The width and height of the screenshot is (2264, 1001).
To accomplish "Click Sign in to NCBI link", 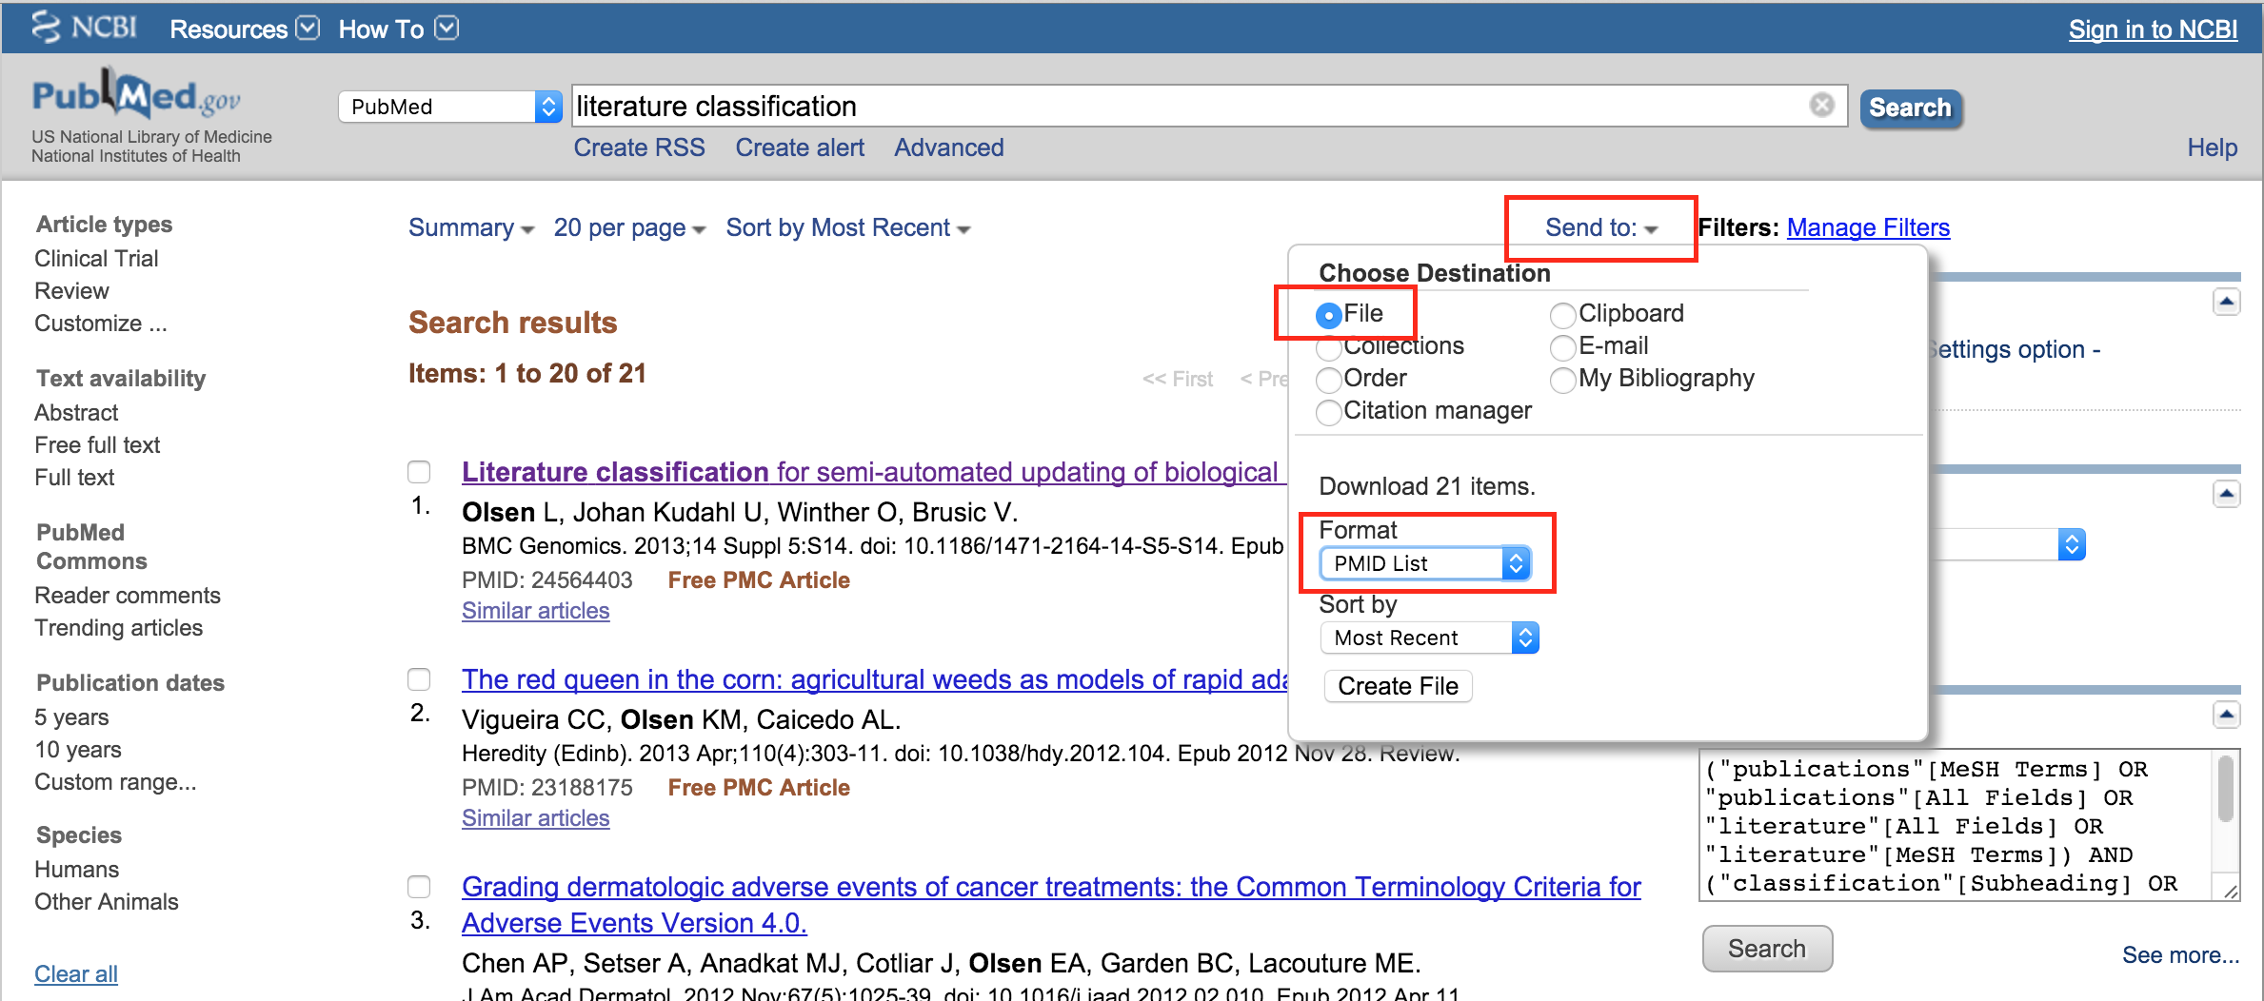I will pos(2153,29).
